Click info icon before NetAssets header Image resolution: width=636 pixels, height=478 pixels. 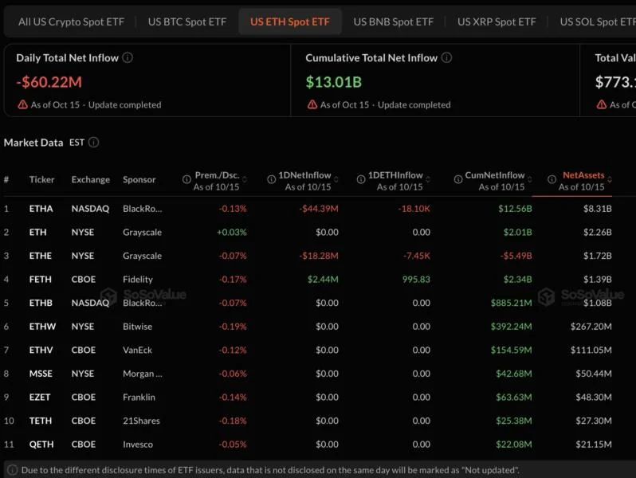(x=552, y=179)
